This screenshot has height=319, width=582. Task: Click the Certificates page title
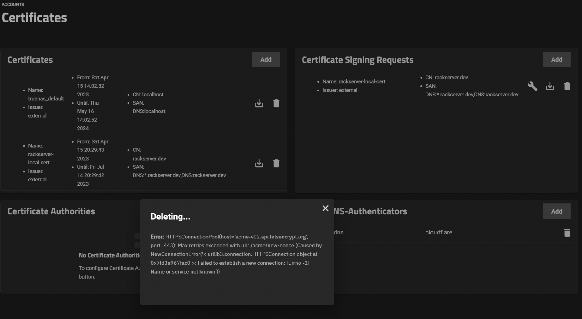coord(34,18)
